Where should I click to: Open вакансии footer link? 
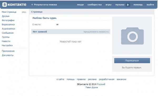121,79
